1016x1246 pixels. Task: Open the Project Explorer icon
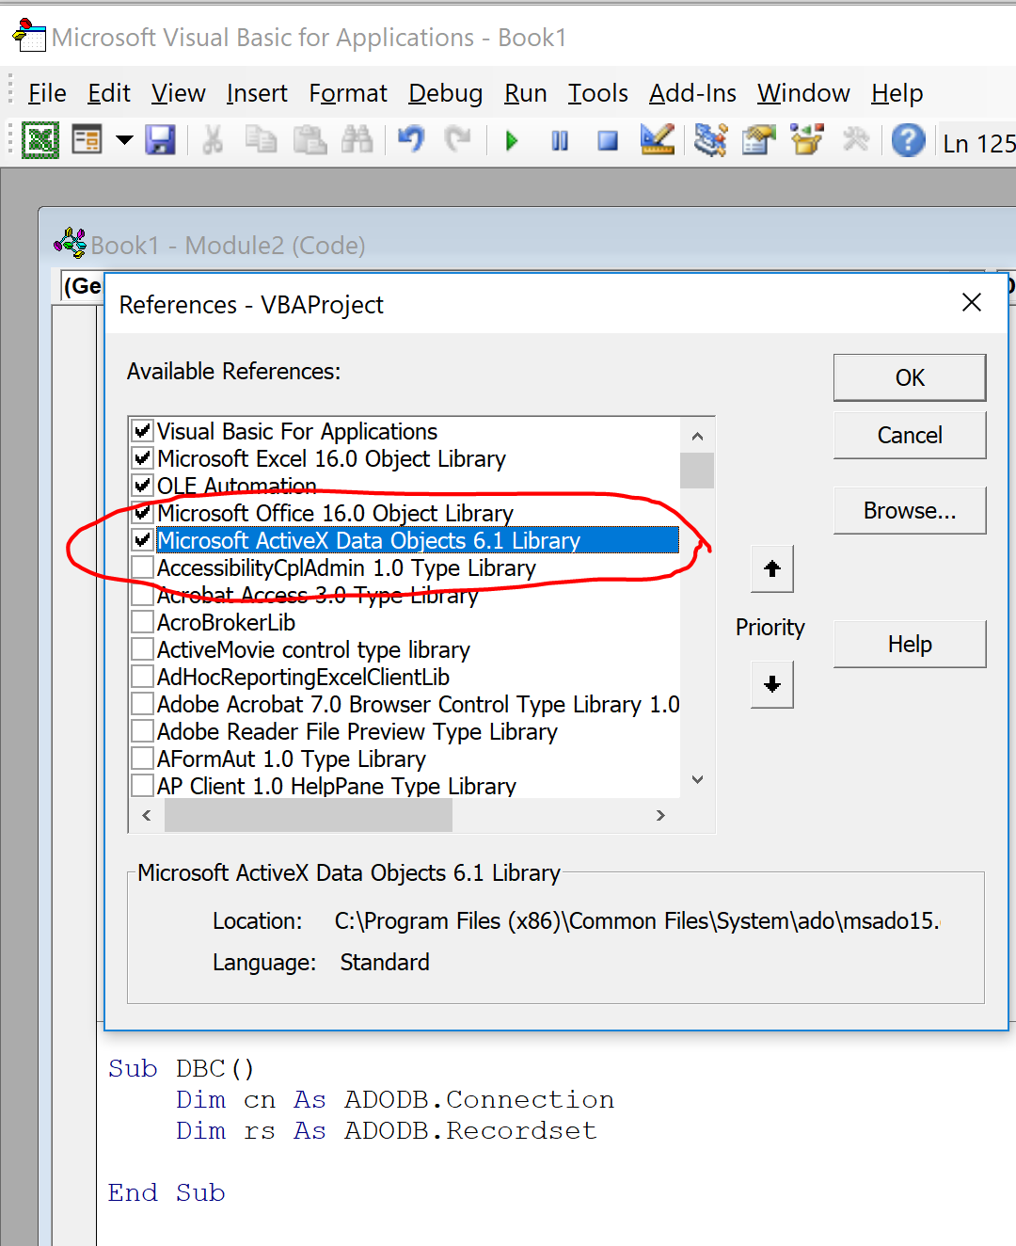coord(710,141)
